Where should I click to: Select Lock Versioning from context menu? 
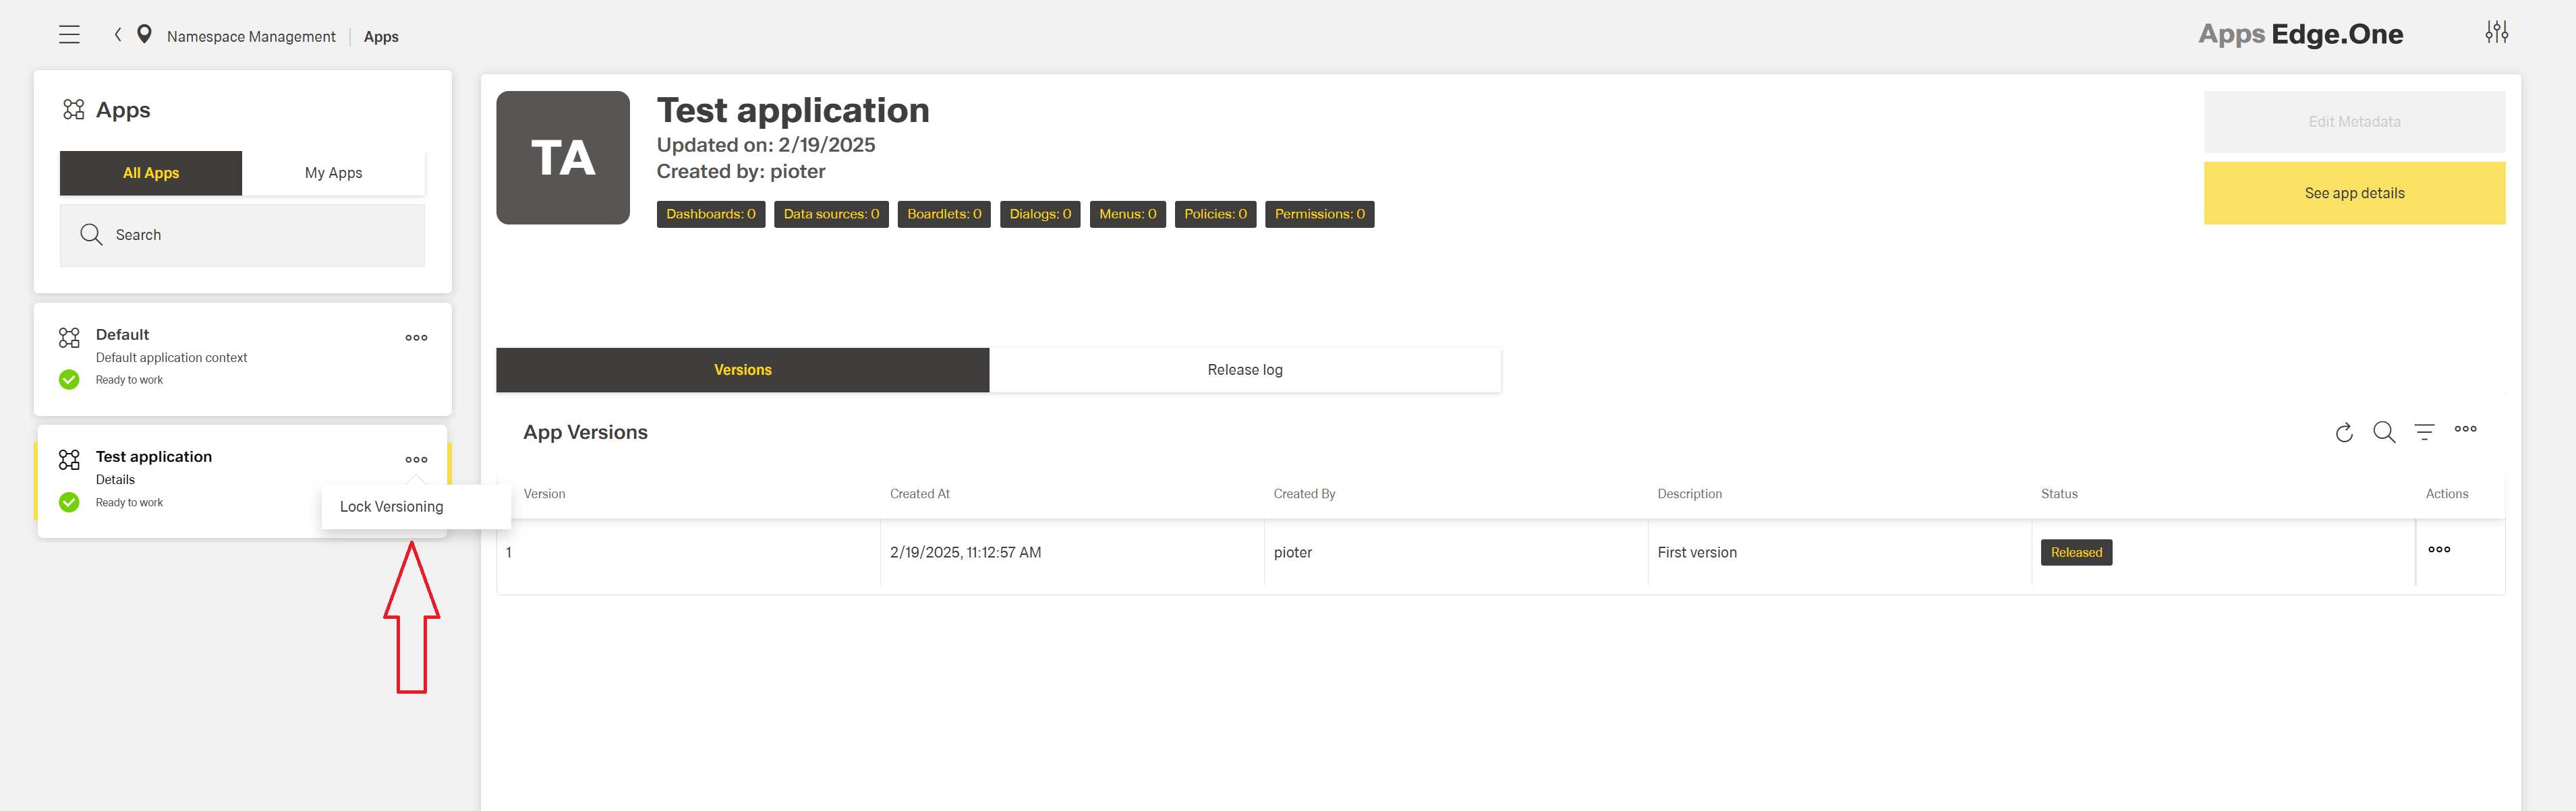click(390, 506)
